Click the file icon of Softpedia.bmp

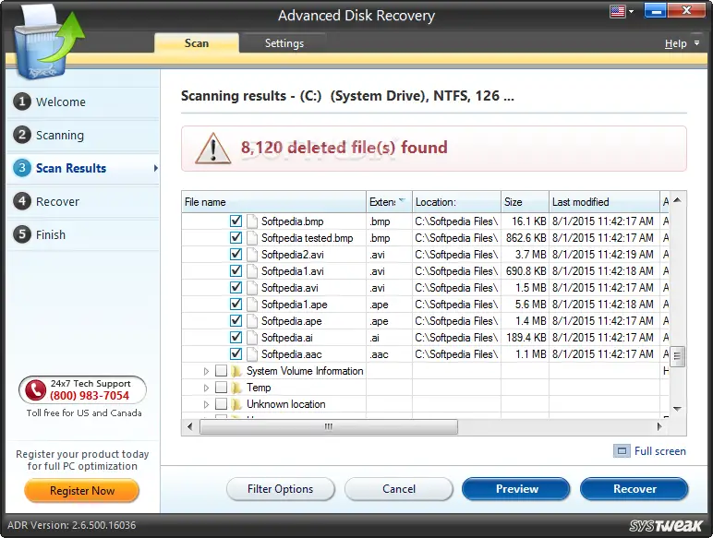pyautogui.click(x=252, y=221)
